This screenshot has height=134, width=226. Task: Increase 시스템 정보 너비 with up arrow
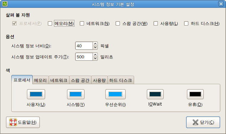point(95,44)
